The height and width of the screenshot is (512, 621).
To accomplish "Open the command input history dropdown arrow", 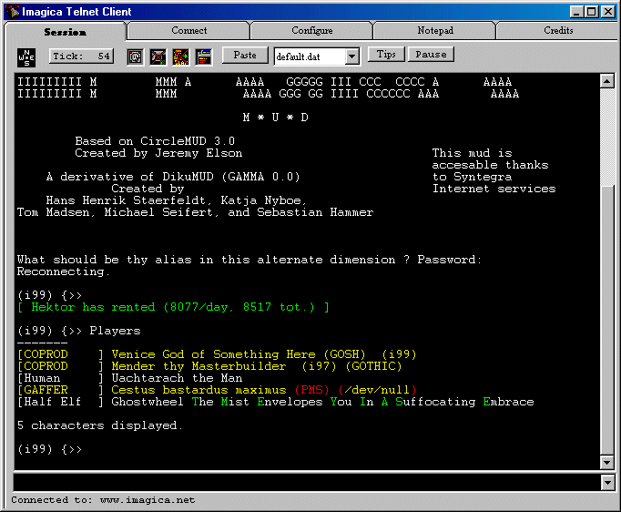I will (x=607, y=482).
